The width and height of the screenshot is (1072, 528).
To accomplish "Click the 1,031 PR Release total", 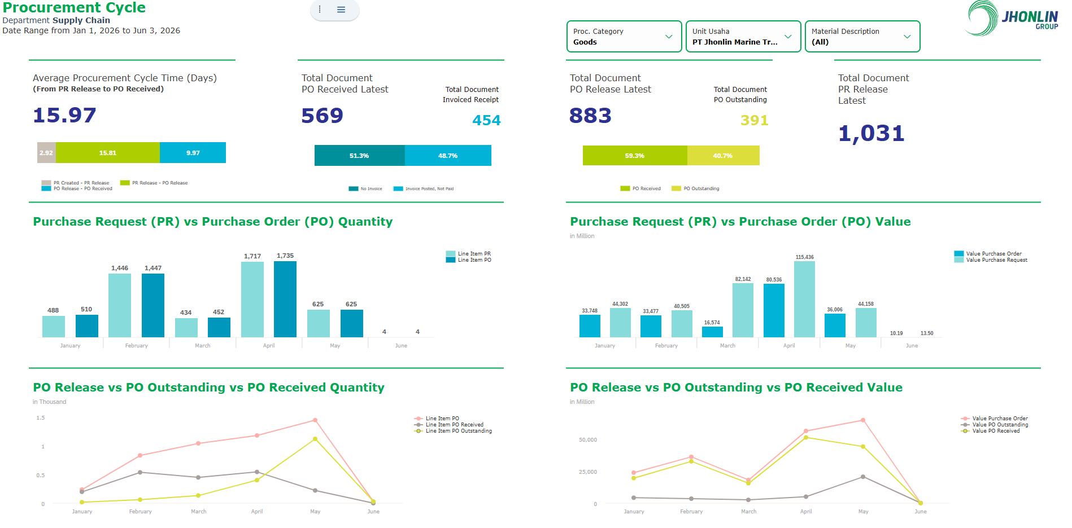I will pos(871,134).
